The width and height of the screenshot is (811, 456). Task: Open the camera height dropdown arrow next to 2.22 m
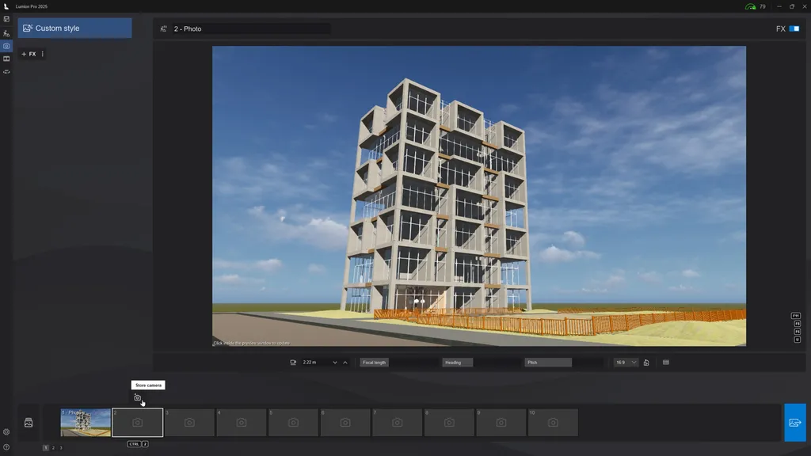334,362
